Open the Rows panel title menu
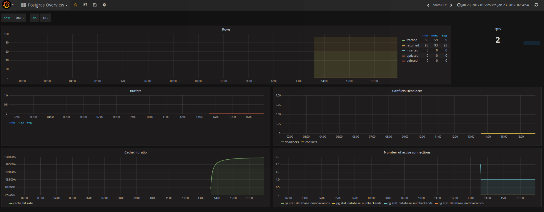544x212 pixels. (x=226, y=29)
